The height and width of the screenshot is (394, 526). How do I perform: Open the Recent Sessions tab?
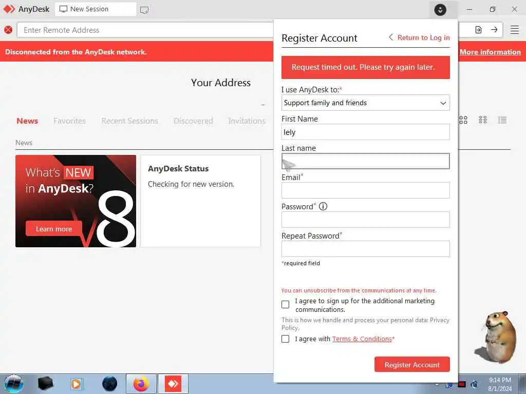129,121
